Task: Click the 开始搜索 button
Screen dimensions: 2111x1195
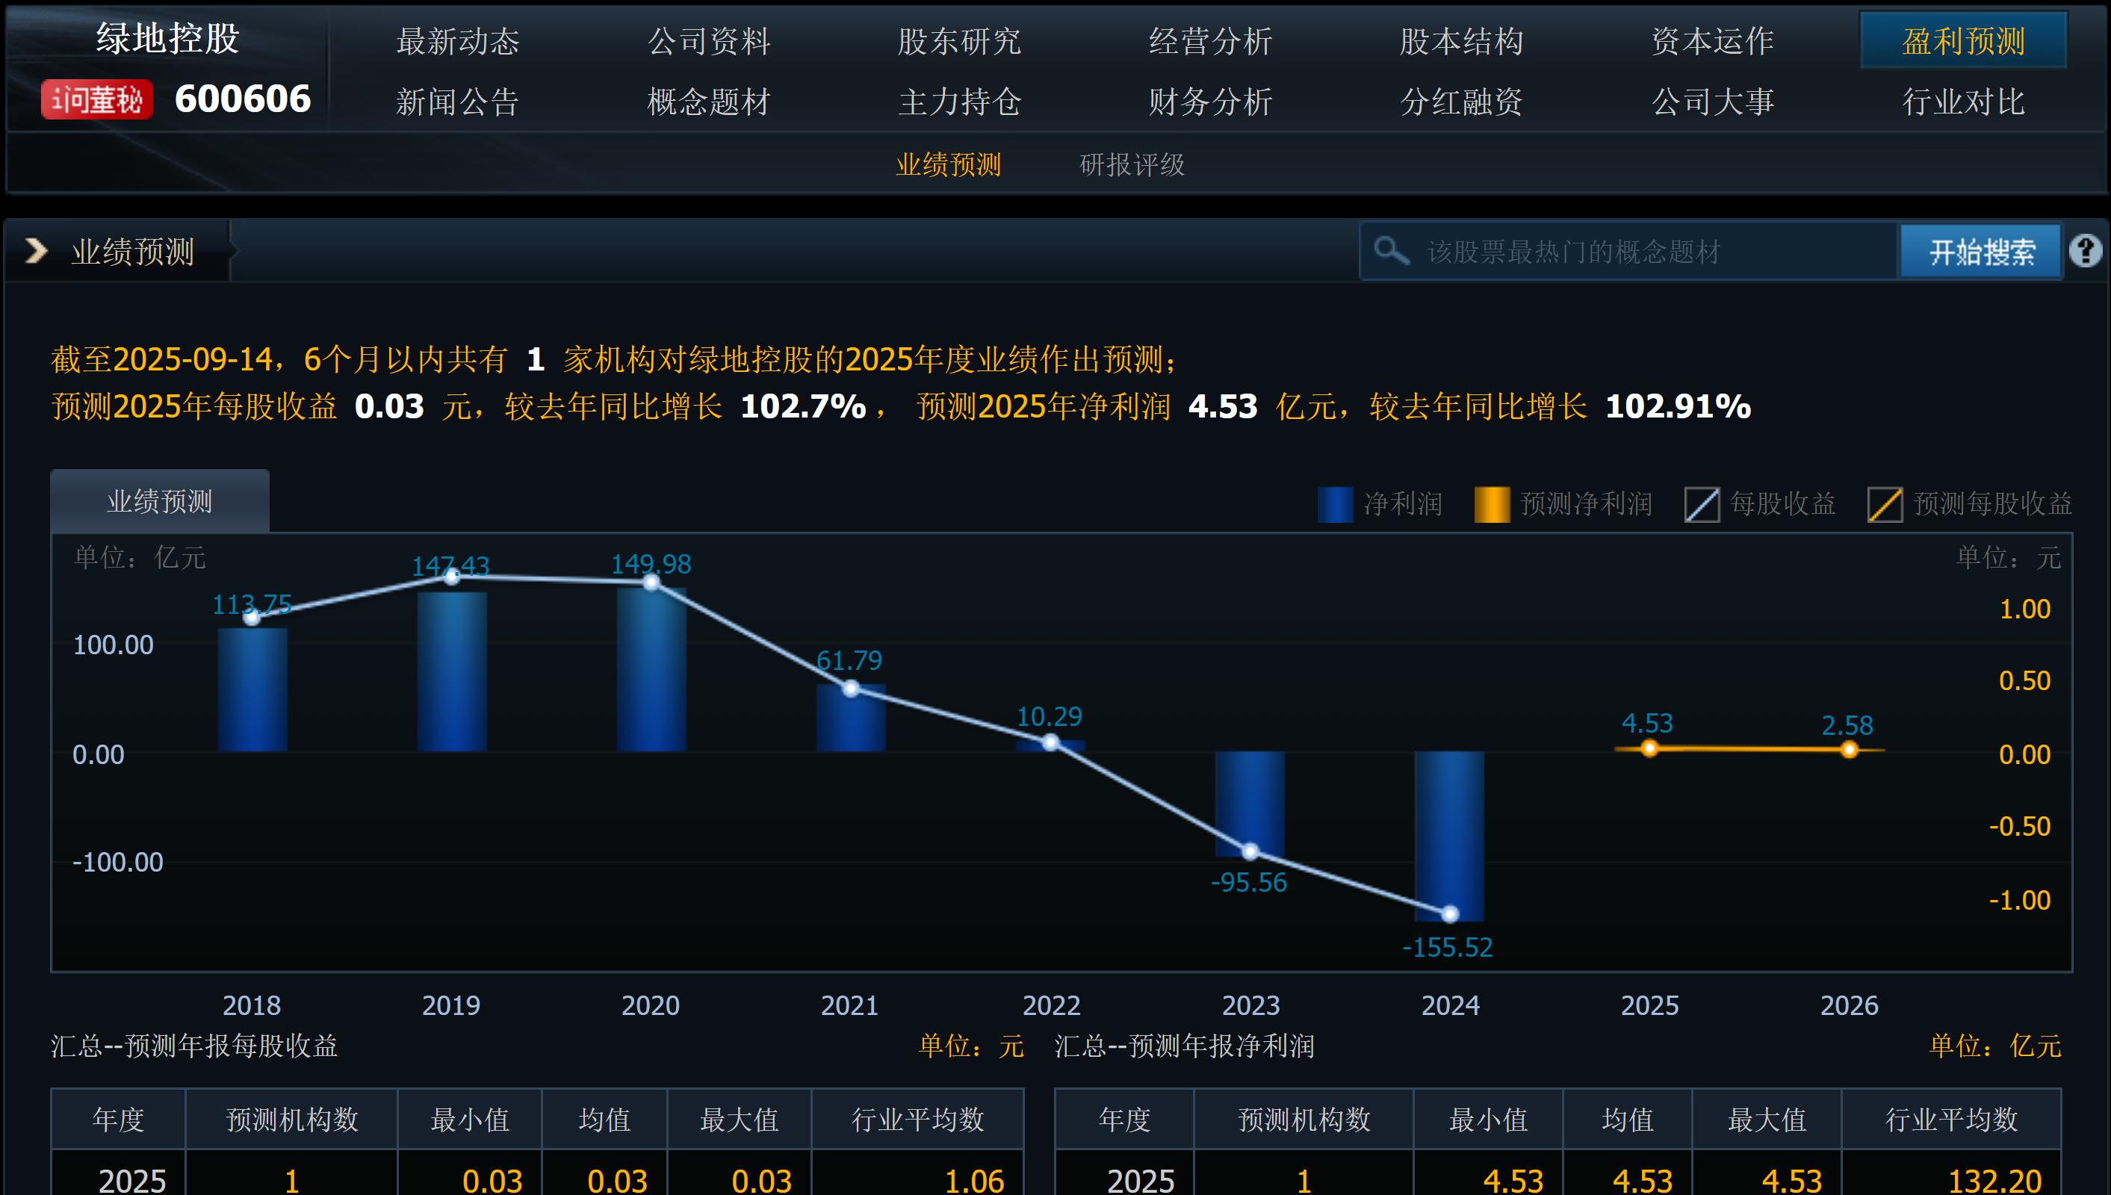Action: (x=1981, y=251)
